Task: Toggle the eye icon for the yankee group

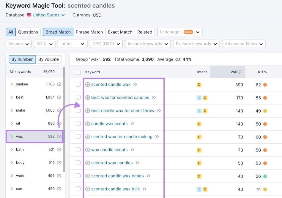Action: (x=59, y=84)
